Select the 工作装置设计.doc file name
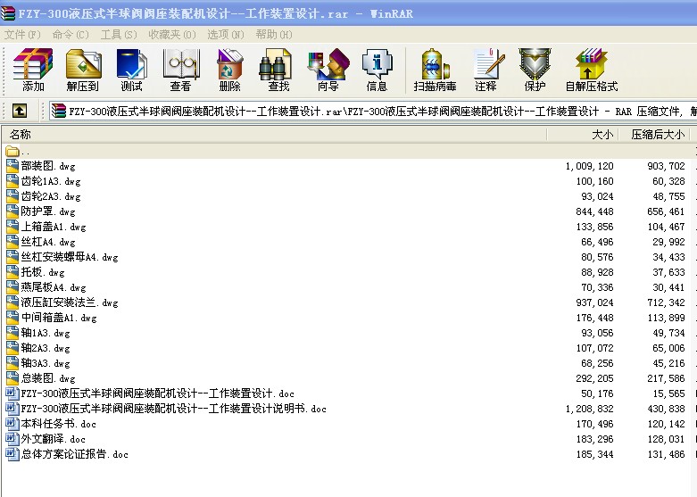This screenshot has width=697, height=497. point(157,393)
